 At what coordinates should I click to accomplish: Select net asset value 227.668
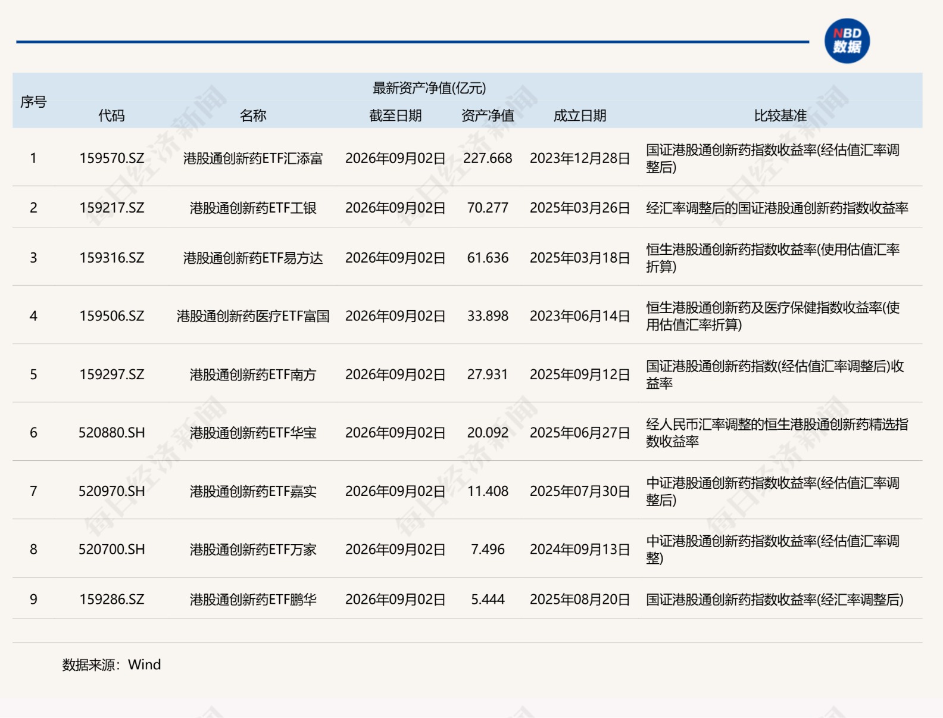(x=488, y=158)
